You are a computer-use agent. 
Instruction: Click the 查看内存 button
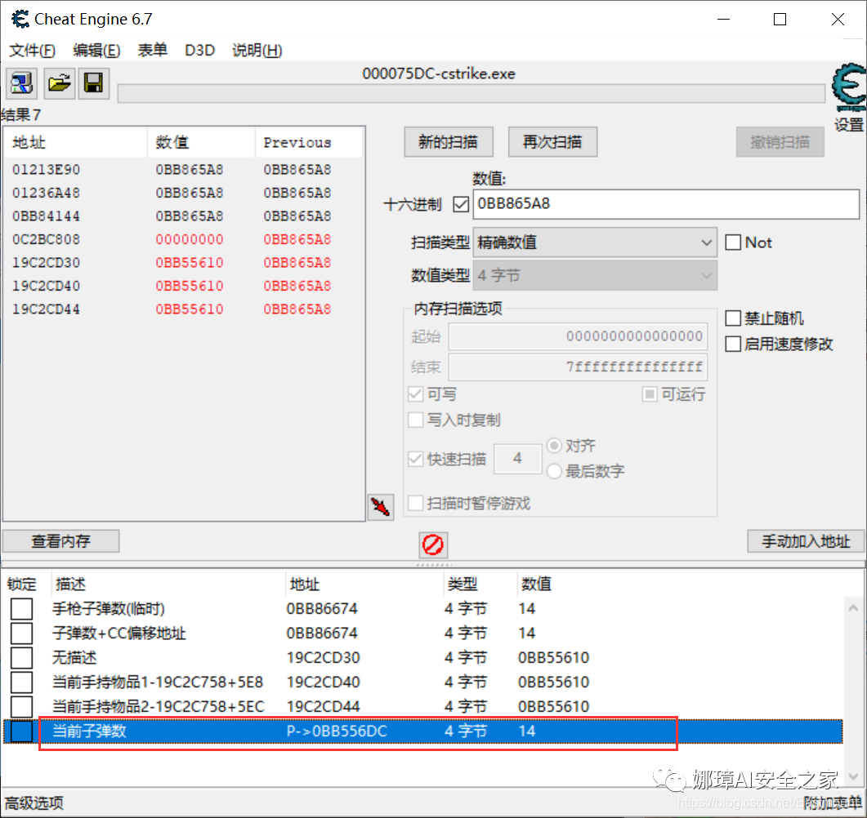(x=60, y=541)
